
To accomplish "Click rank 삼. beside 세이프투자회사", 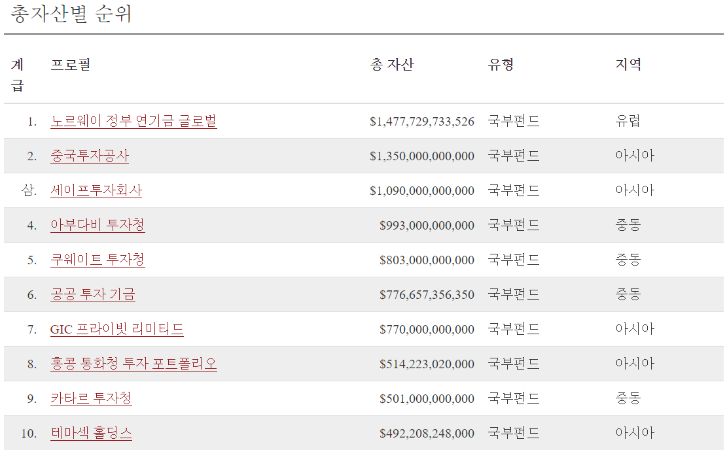I will tap(29, 190).
